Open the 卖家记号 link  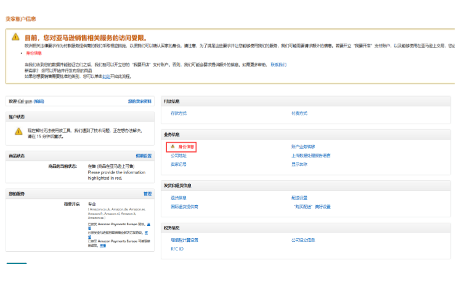click(x=178, y=164)
